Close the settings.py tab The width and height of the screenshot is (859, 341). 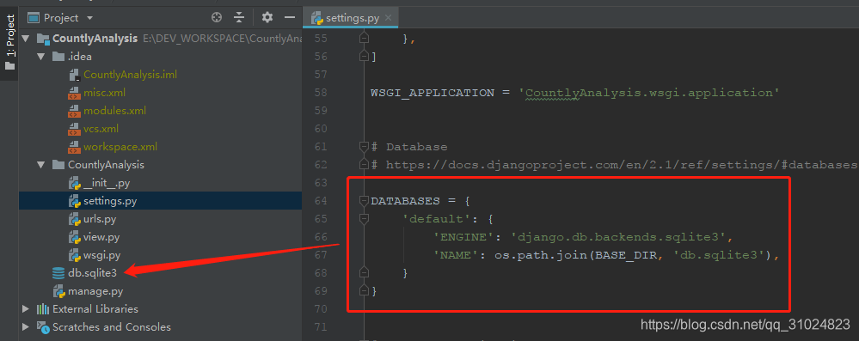click(x=389, y=18)
